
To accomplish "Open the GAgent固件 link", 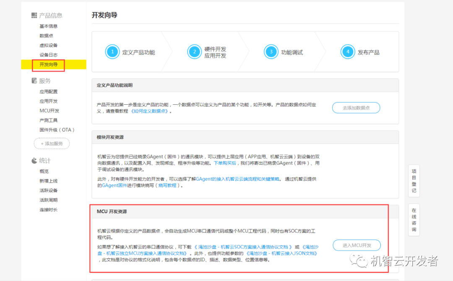I will click(115, 186).
